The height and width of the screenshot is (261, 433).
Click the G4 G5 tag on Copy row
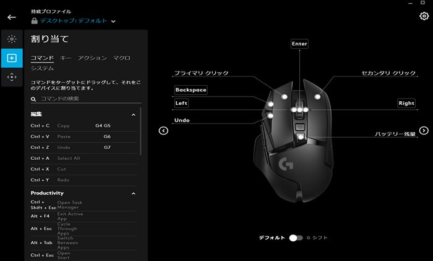(103, 126)
